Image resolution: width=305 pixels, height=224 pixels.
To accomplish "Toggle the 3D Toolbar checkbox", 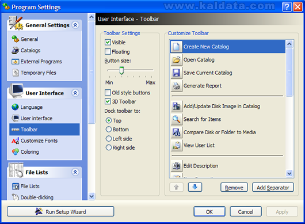I will [108, 101].
